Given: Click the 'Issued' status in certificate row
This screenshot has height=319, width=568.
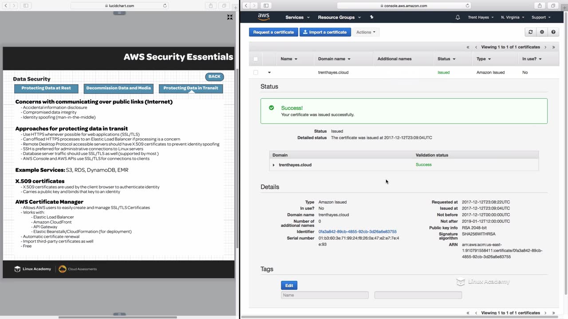Looking at the screenshot, I should pyautogui.click(x=443, y=72).
